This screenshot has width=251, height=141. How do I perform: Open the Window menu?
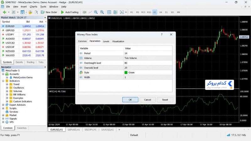pyautogui.click(x=54, y=7)
